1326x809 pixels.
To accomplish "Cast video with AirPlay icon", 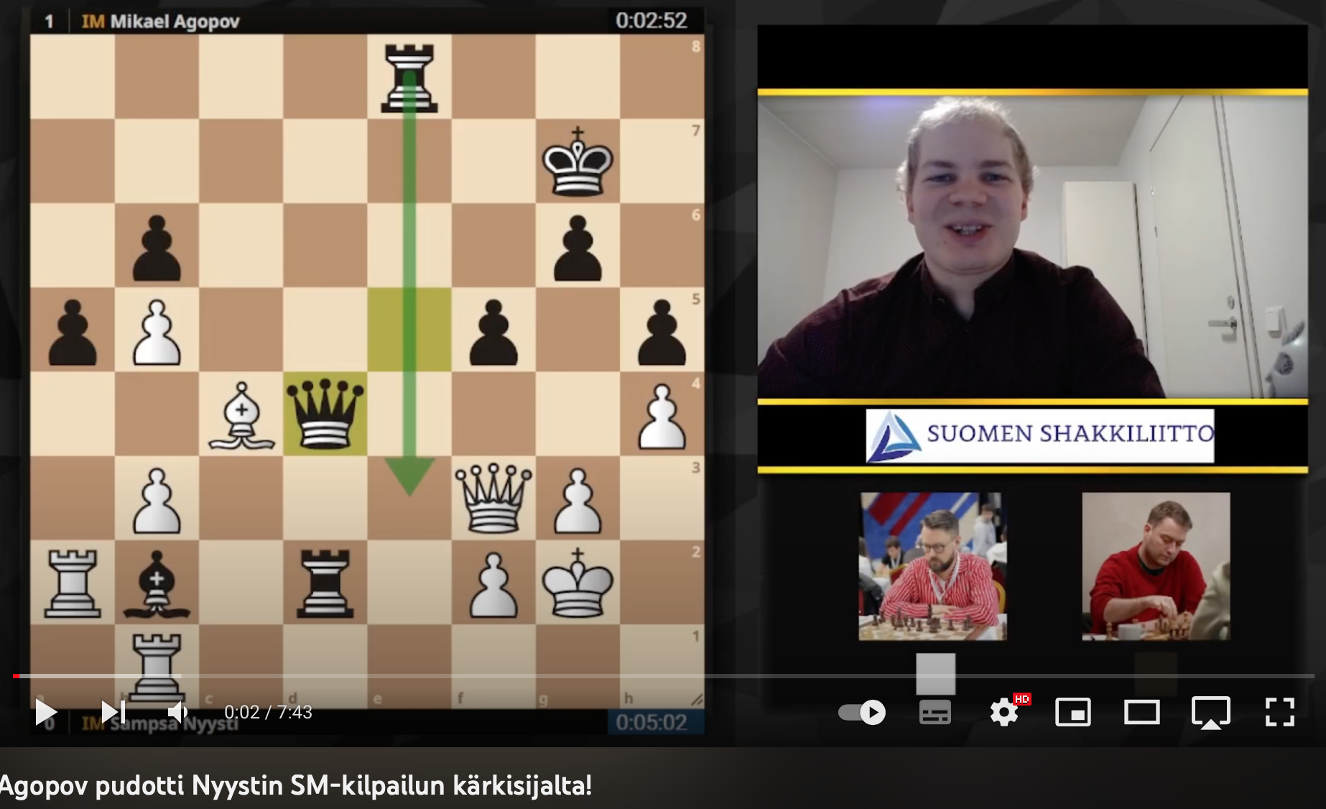I will pos(1210,712).
